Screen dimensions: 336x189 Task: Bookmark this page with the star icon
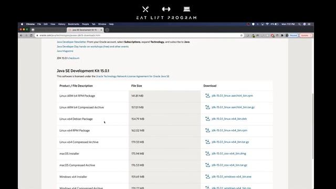pos(241,35)
